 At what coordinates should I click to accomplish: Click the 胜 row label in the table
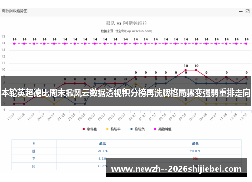click(34, 151)
